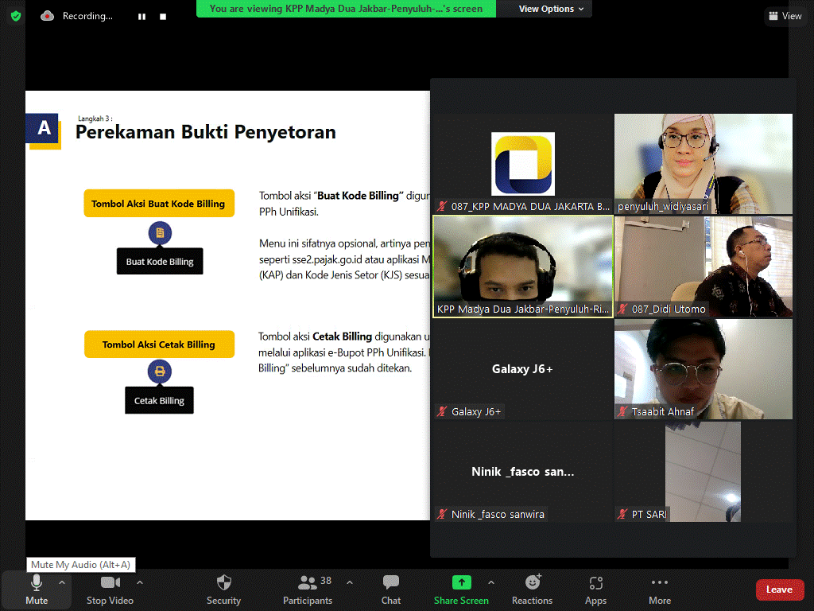Expand audio settings arrow beside Mute
Viewport: 814px width, 611px height.
62,582
